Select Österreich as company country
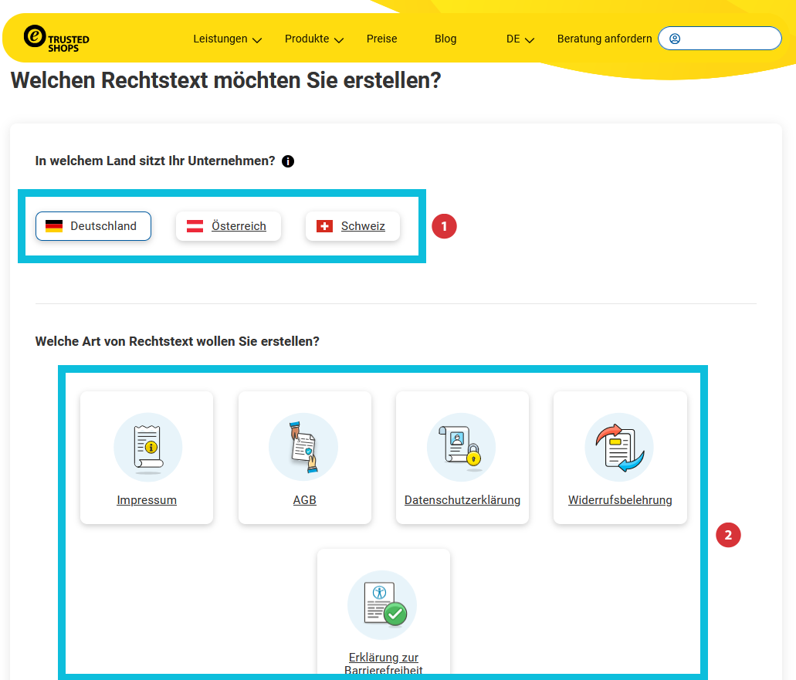Image resolution: width=796 pixels, height=680 pixels. pyautogui.click(x=229, y=226)
